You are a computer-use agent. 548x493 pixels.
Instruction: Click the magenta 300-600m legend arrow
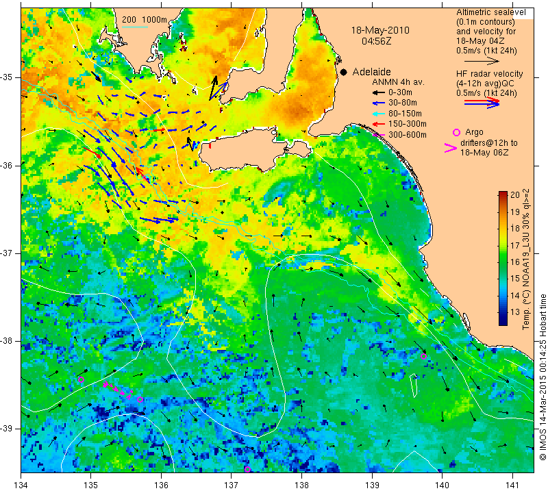click(378, 135)
